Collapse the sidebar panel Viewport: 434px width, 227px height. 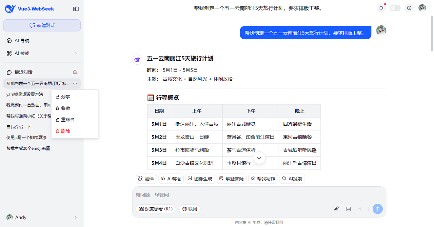pyautogui.click(x=76, y=8)
